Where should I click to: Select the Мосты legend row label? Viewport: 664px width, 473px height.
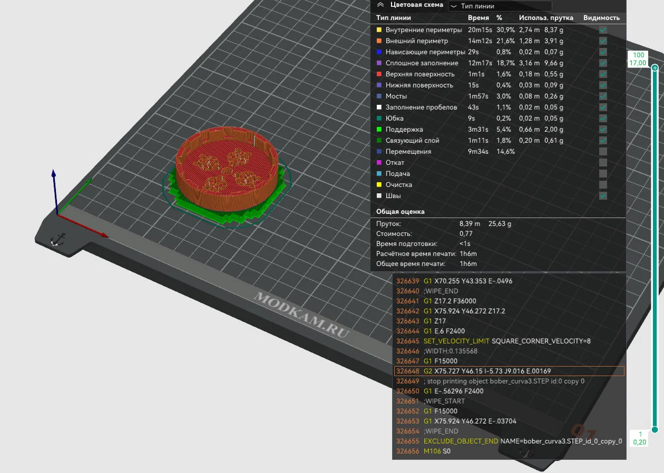pyautogui.click(x=396, y=96)
